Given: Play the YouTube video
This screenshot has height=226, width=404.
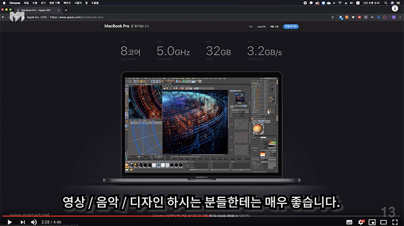Looking at the screenshot, I should click(9, 222).
